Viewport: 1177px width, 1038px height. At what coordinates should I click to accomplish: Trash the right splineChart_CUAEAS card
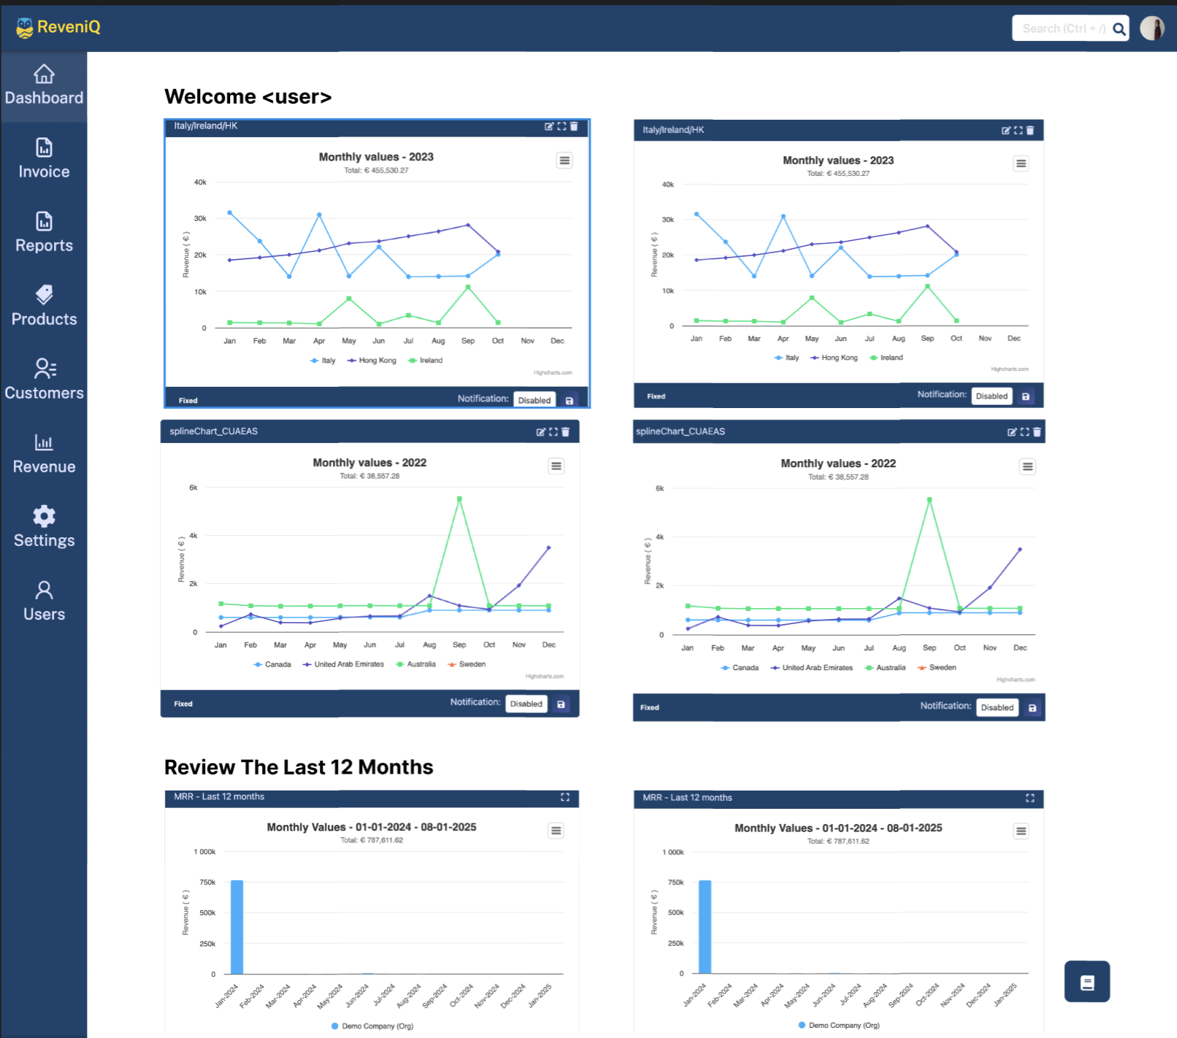click(x=1037, y=432)
